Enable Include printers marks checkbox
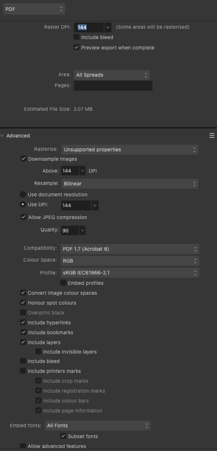 (x=23, y=371)
